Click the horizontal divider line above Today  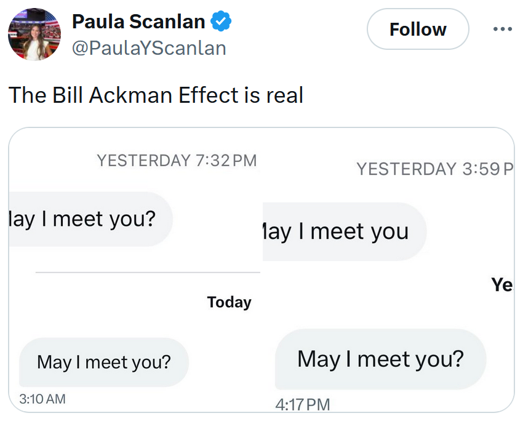(x=148, y=271)
